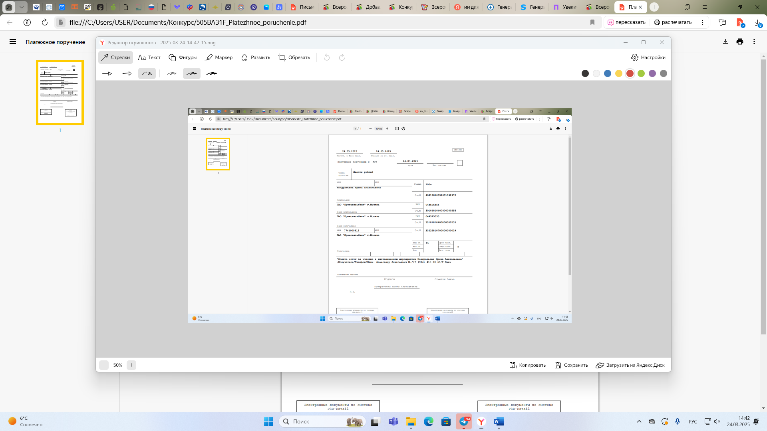Open the Yandex home button (Я)
Image resolution: width=767 pixels, height=431 pixels.
coord(27,22)
